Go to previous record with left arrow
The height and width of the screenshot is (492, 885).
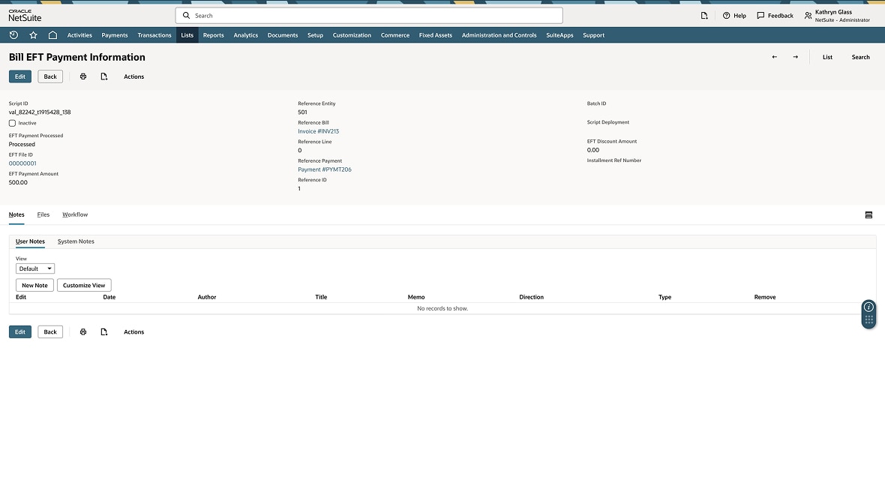[775, 57]
